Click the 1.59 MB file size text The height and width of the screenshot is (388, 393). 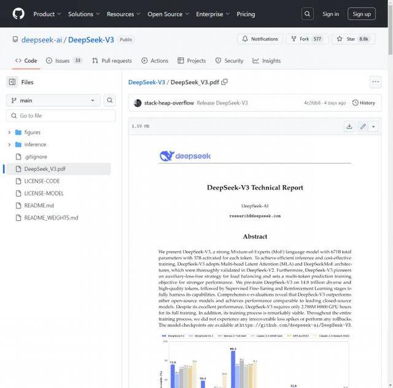[141, 126]
